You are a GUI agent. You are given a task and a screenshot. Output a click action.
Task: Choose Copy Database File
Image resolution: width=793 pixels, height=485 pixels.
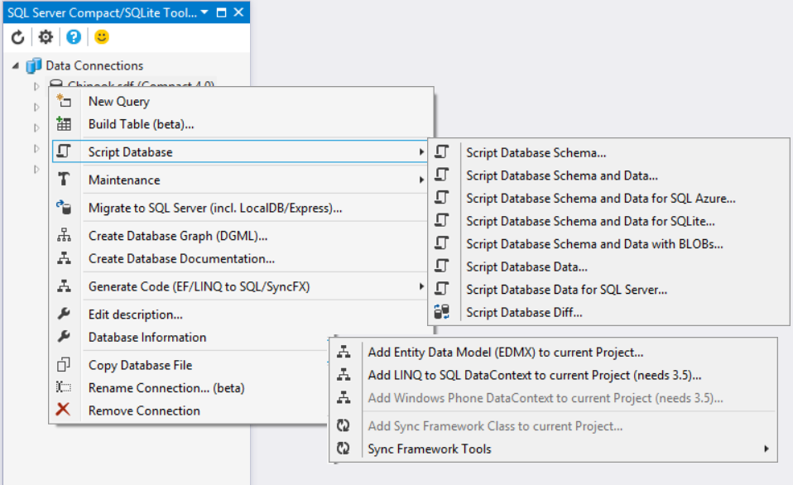tap(140, 365)
